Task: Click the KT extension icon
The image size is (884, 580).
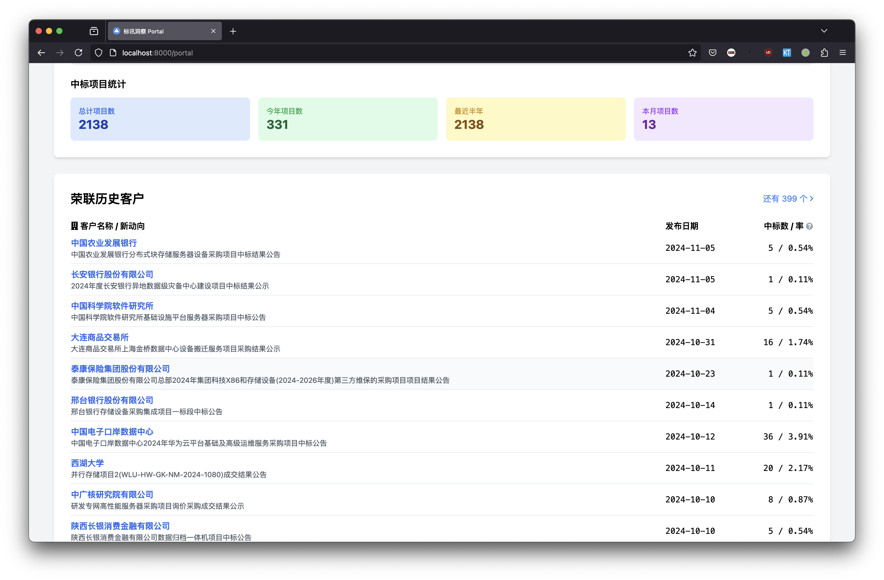Action: pos(787,53)
